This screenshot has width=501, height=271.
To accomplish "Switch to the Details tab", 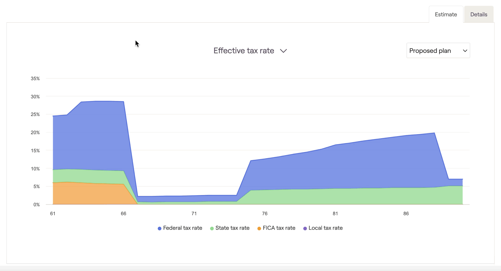I will point(478,15).
